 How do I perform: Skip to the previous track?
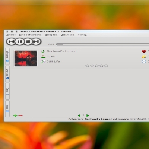11,42
